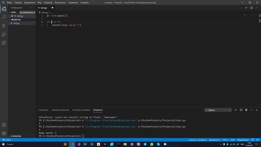Viewport: 261px width, 147px height.
Task: Open Windows Action Center notifications icon
Action: tap(257, 144)
